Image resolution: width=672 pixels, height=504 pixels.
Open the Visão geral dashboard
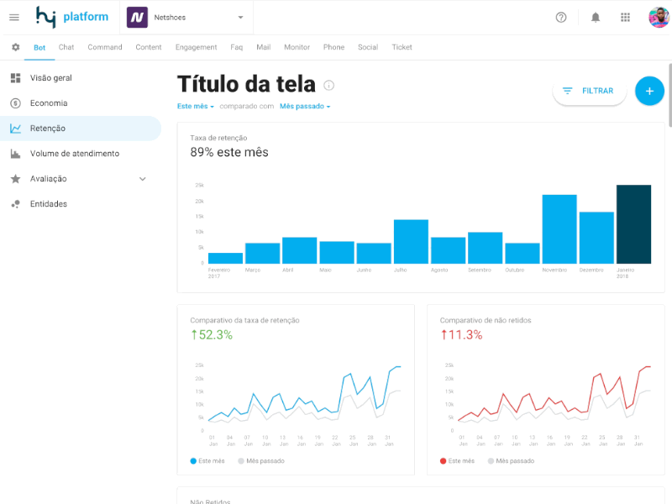(x=13, y=77)
